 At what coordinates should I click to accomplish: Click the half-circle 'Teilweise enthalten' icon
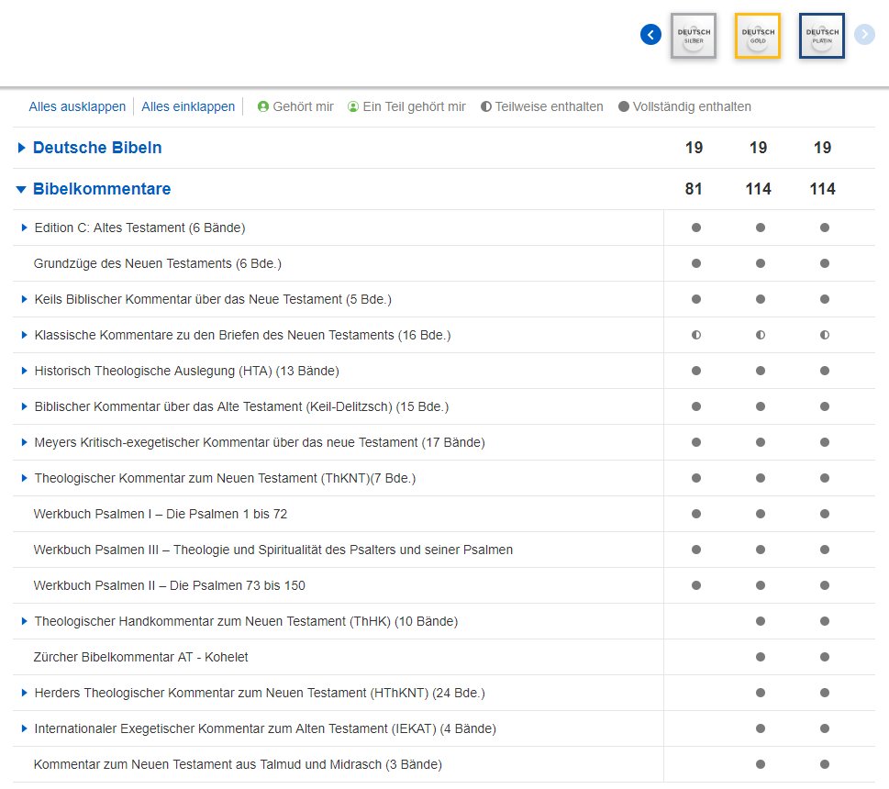click(x=486, y=106)
